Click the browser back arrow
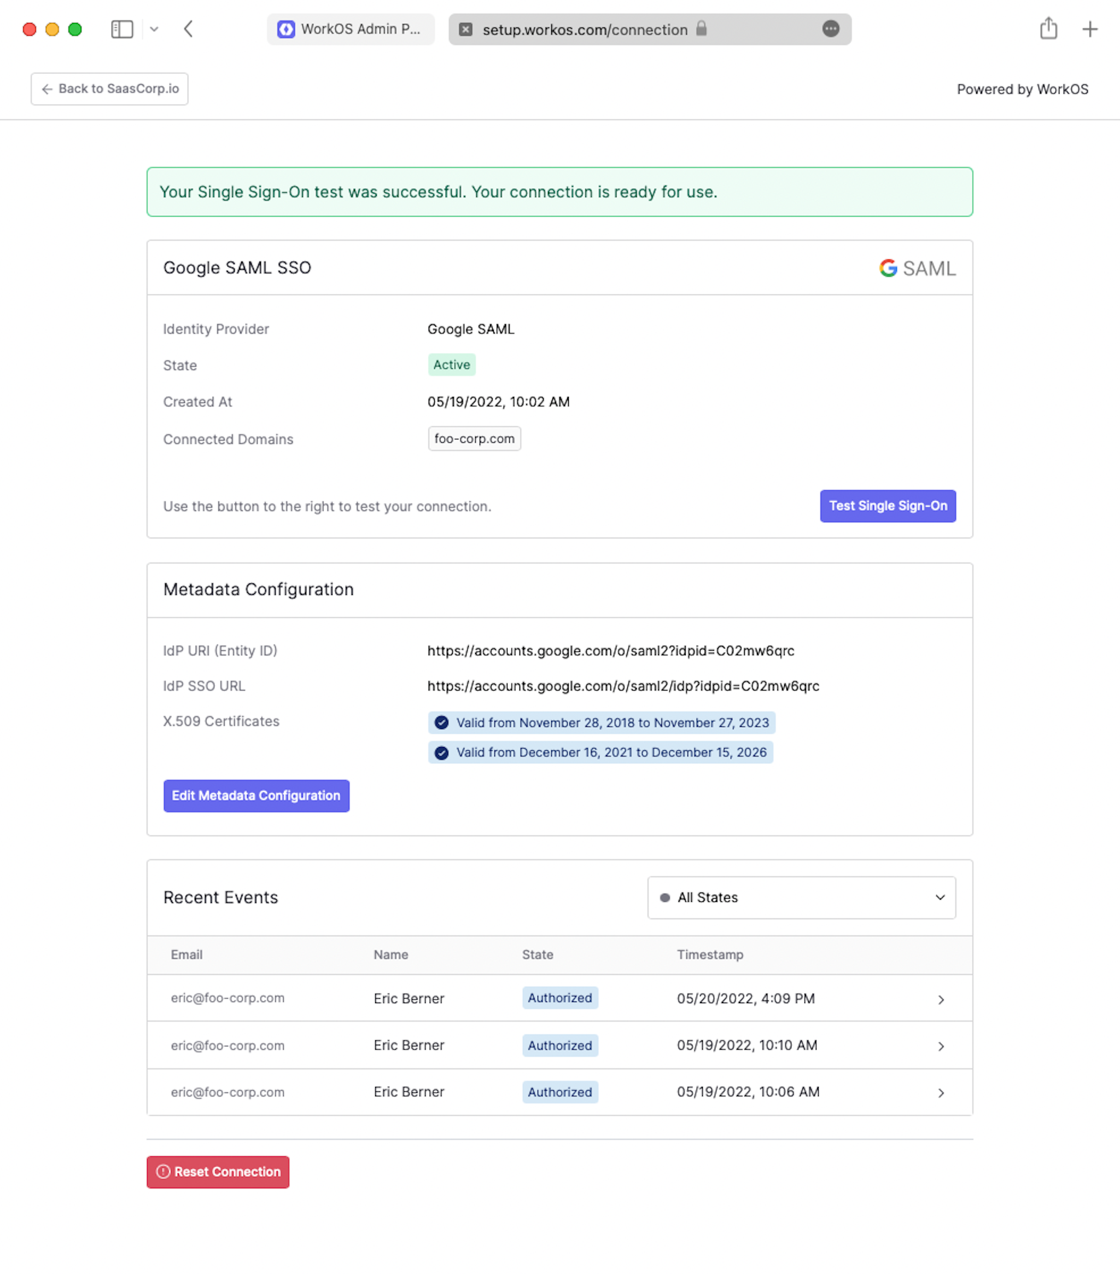Image resolution: width=1120 pixels, height=1274 pixels. click(x=188, y=30)
